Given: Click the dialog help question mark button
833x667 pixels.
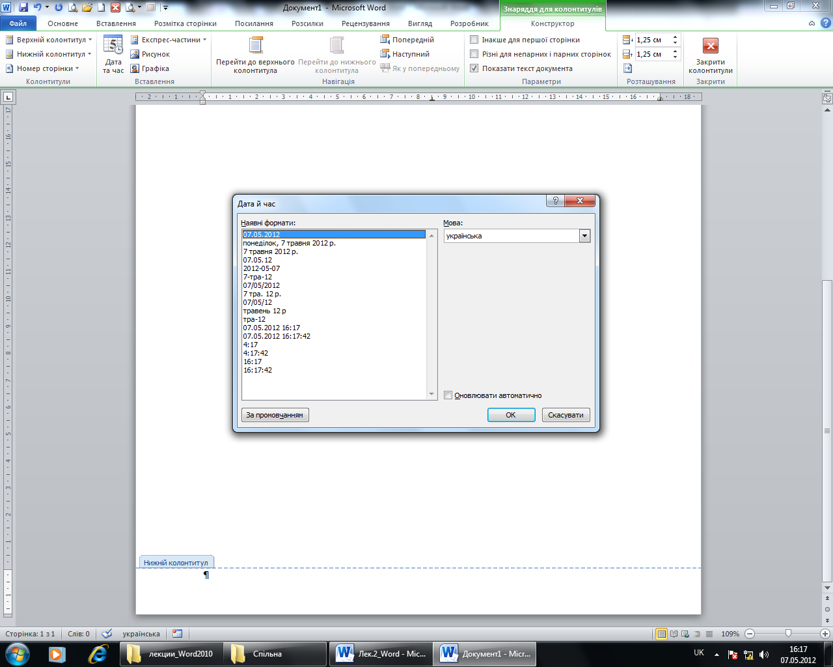Looking at the screenshot, I should tap(555, 201).
